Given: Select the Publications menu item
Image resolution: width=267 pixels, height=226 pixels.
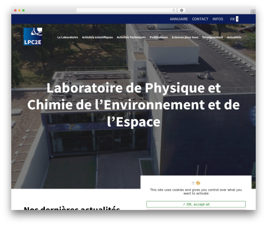Looking at the screenshot, I should [x=159, y=37].
